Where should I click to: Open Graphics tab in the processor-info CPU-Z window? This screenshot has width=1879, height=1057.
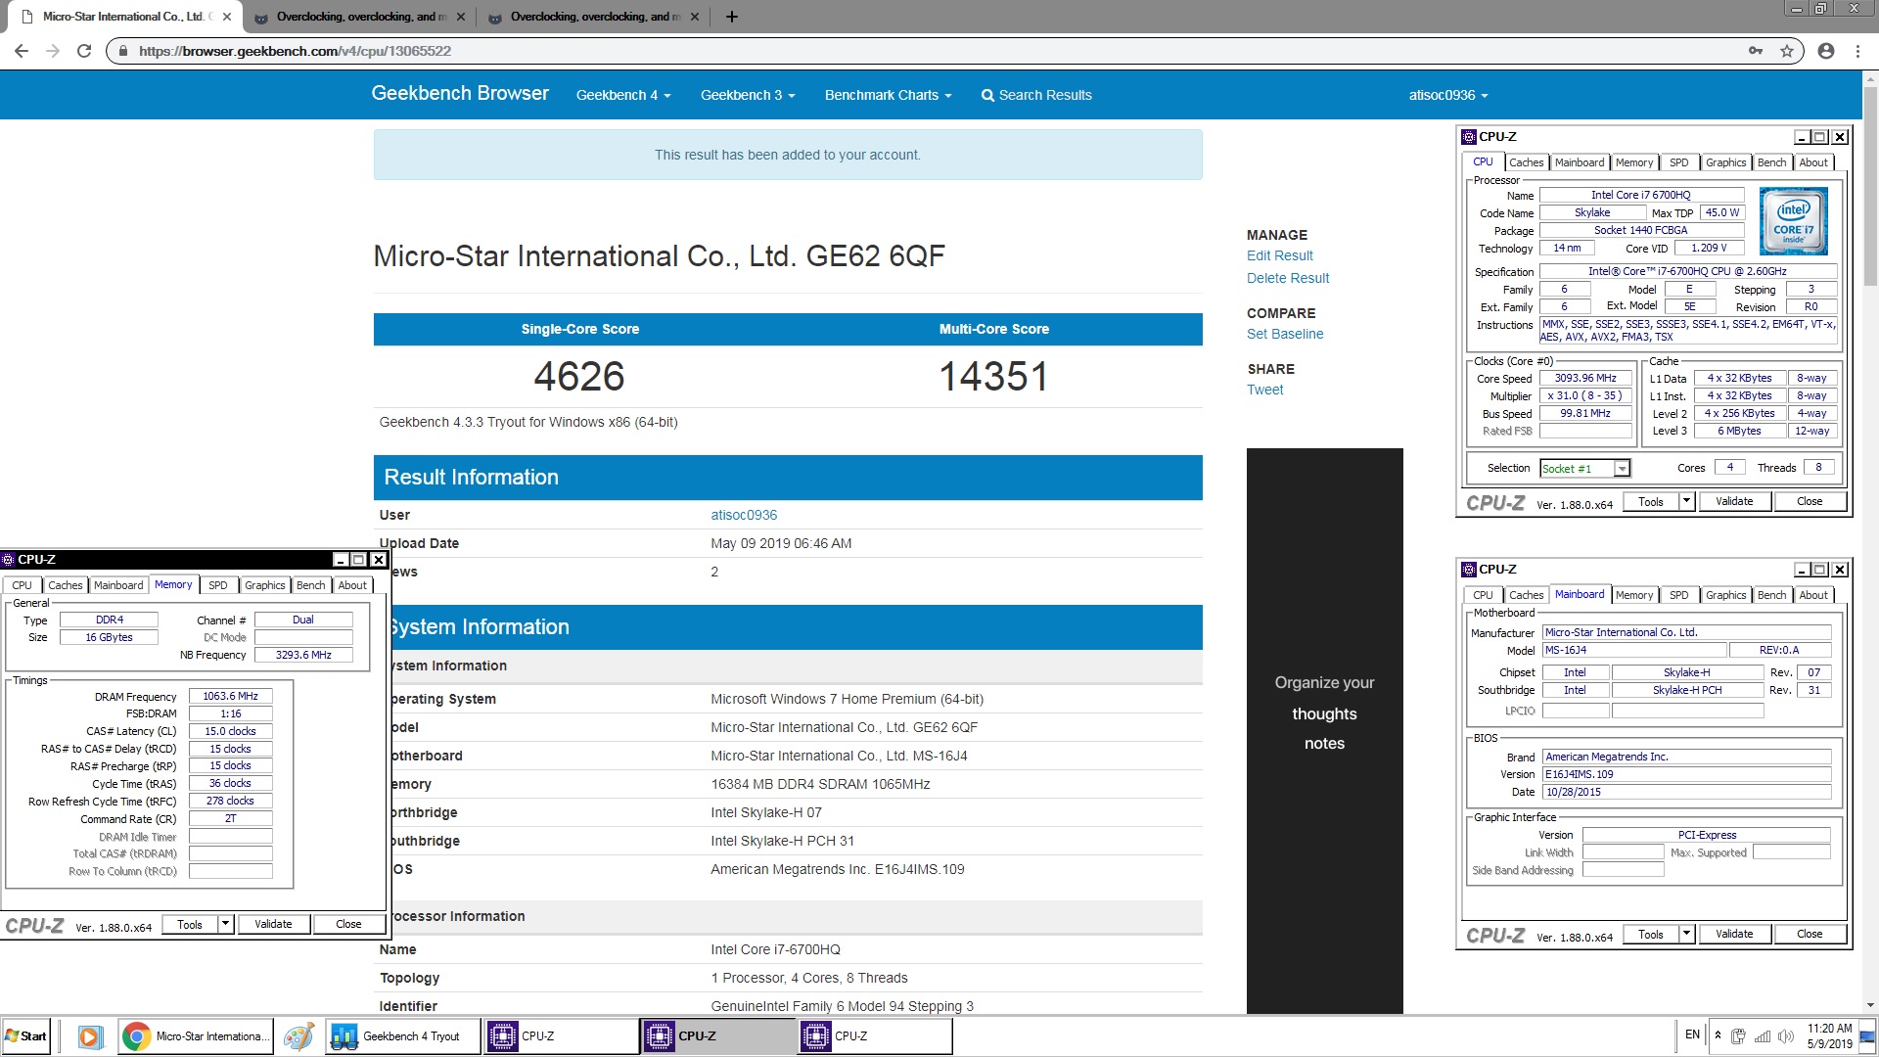1725,162
